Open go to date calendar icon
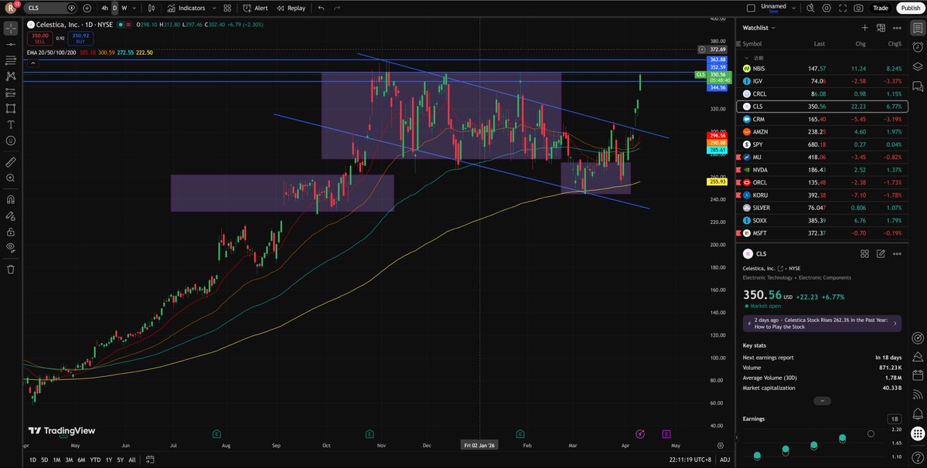This screenshot has height=468, width=927. coord(150,460)
